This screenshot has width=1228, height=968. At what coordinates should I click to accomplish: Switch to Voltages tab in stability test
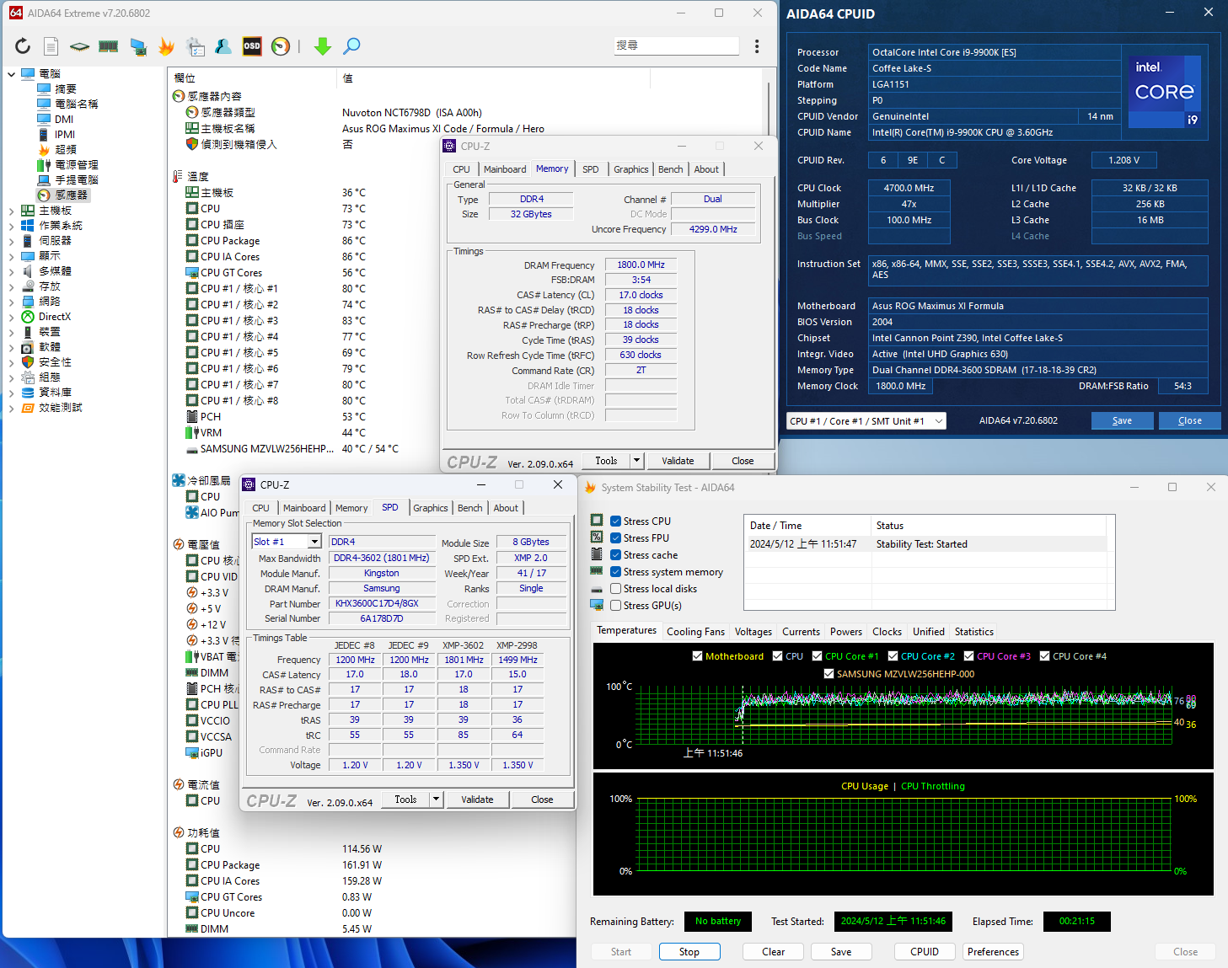753,631
